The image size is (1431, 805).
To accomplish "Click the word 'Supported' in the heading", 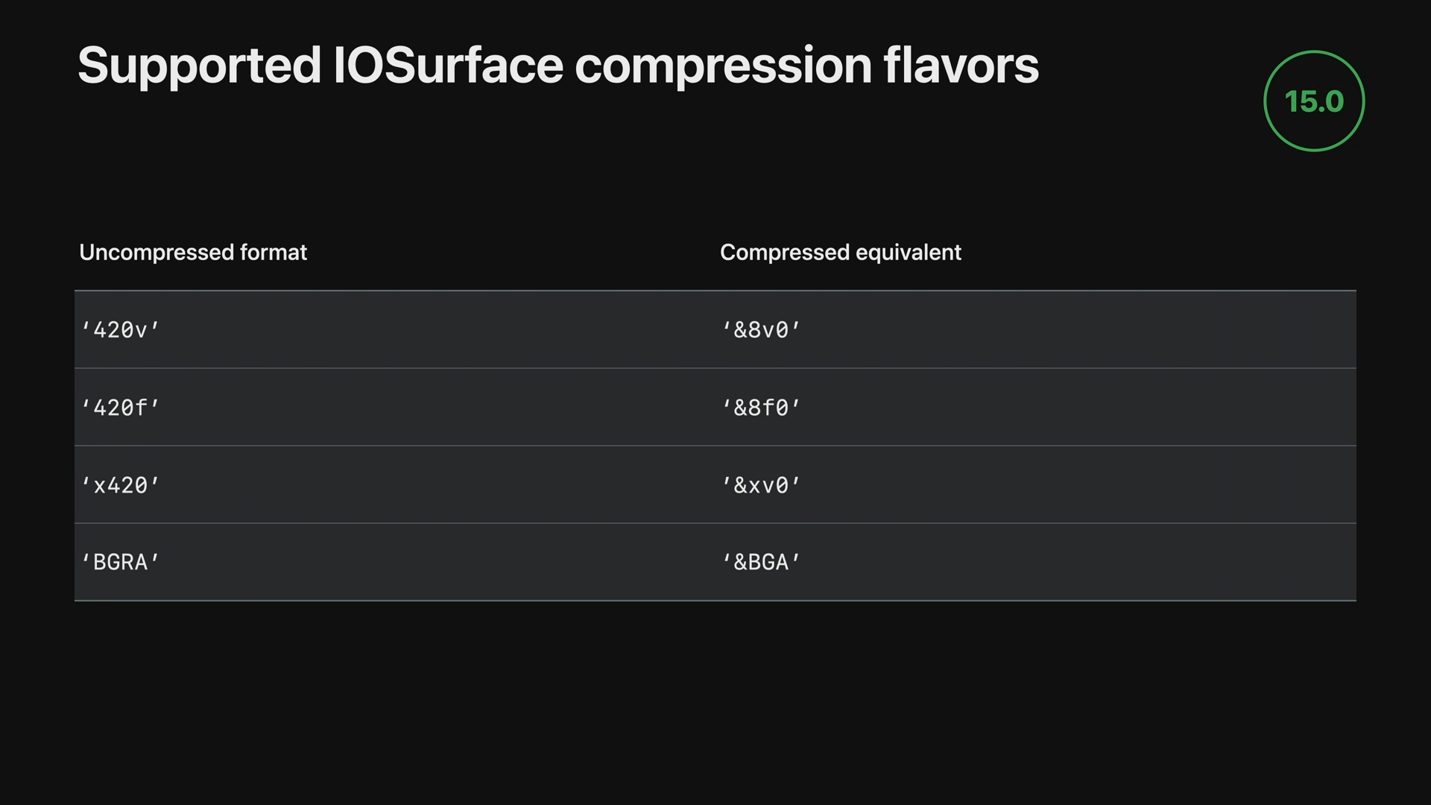I will (199, 66).
